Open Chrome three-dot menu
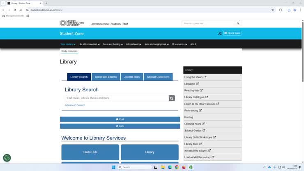304x171 pixels. click(x=300, y=10)
